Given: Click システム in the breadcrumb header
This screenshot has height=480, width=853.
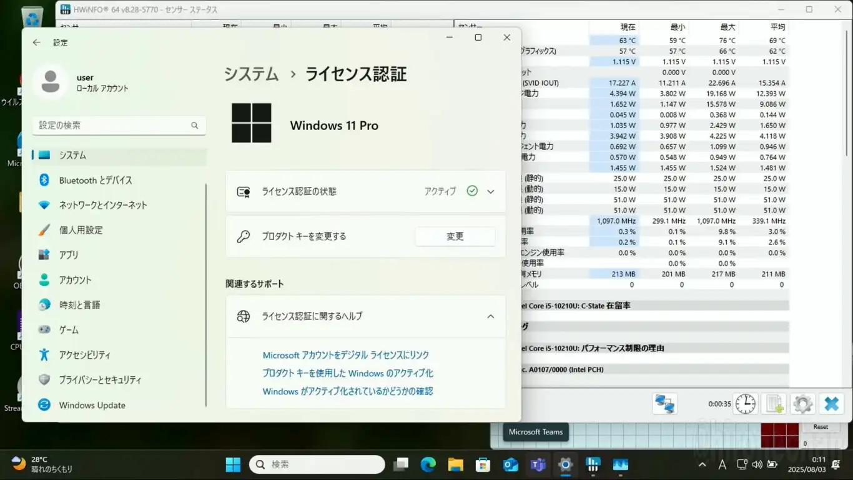Looking at the screenshot, I should tap(252, 74).
